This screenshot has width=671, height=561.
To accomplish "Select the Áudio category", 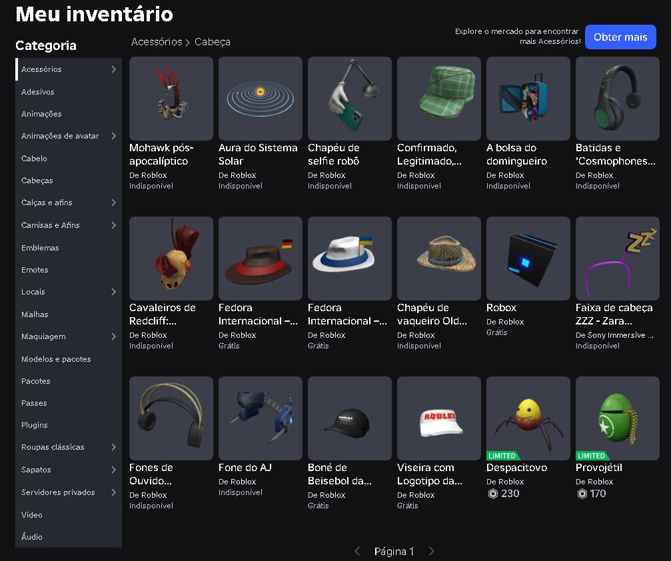I will click(69, 536).
